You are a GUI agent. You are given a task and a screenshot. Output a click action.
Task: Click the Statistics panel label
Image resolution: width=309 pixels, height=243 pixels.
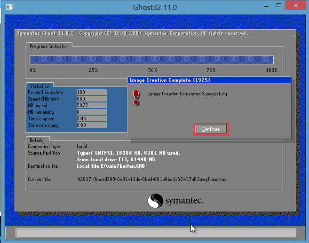40,86
